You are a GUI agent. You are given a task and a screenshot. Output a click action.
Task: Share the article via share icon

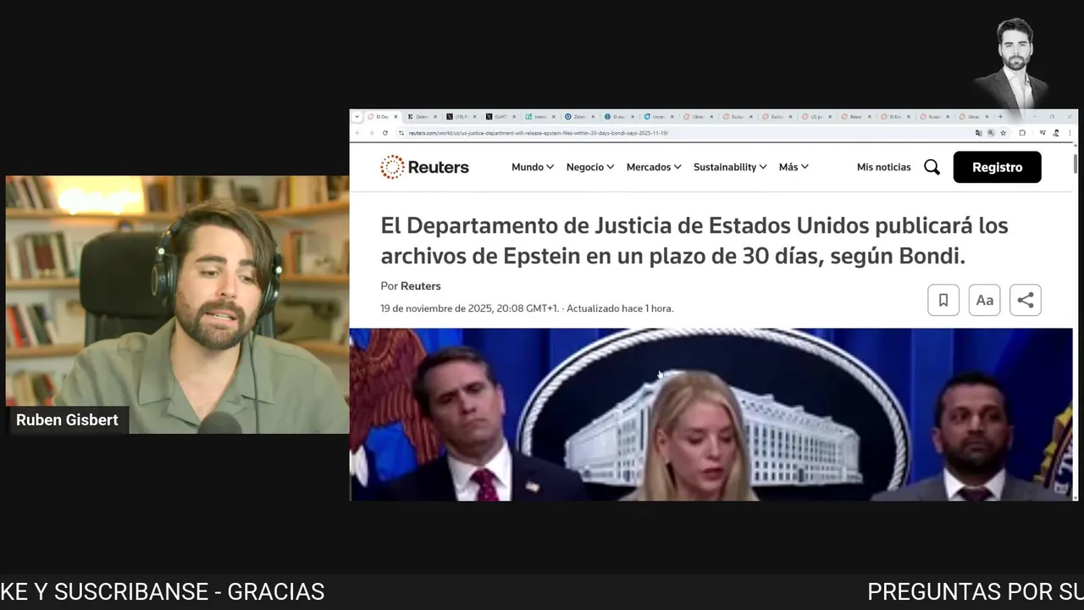click(1026, 300)
